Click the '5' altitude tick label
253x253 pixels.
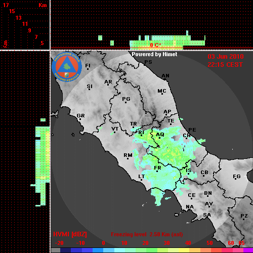pyautogui.click(x=42, y=43)
